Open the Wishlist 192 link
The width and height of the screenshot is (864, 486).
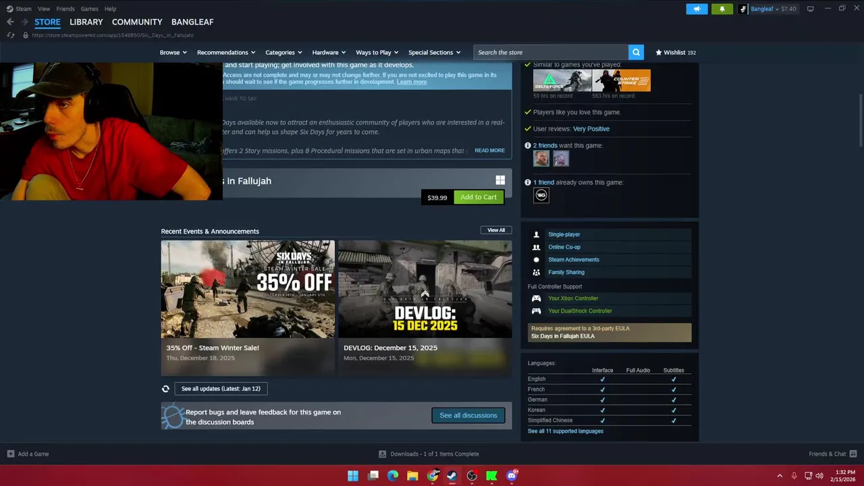[676, 52]
